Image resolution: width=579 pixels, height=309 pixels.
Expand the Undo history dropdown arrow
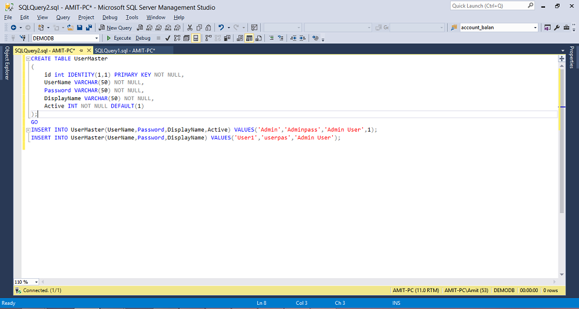coord(229,28)
